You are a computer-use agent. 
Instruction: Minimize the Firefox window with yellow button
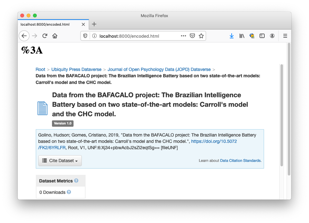[29, 16]
